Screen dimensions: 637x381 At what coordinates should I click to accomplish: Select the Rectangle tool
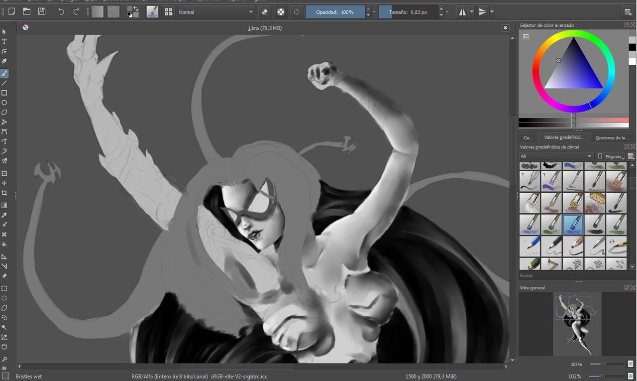click(x=4, y=93)
